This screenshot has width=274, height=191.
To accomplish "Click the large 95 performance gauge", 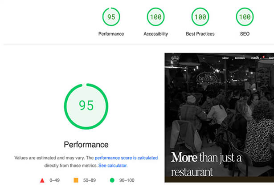I will [x=86, y=106].
